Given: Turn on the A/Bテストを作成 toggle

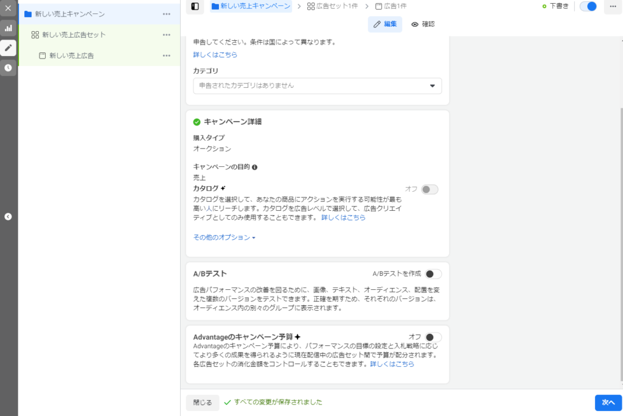Looking at the screenshot, I should coord(433,274).
